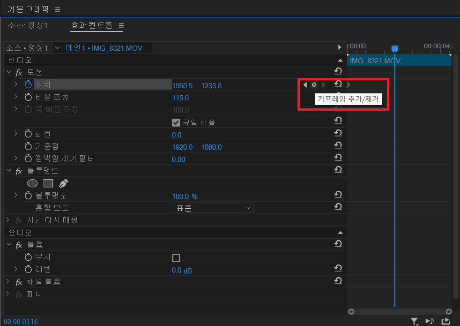
Task: Select the Pen mask tool
Action: (63, 182)
